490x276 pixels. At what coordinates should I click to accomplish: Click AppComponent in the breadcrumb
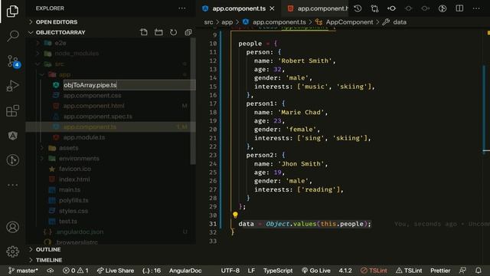[x=349, y=22]
